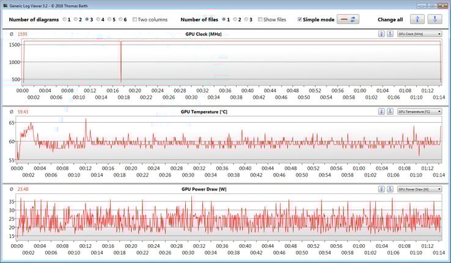Image resolution: width=451 pixels, height=263 pixels.
Task: Select 1 for Number of files
Action: coord(224,20)
